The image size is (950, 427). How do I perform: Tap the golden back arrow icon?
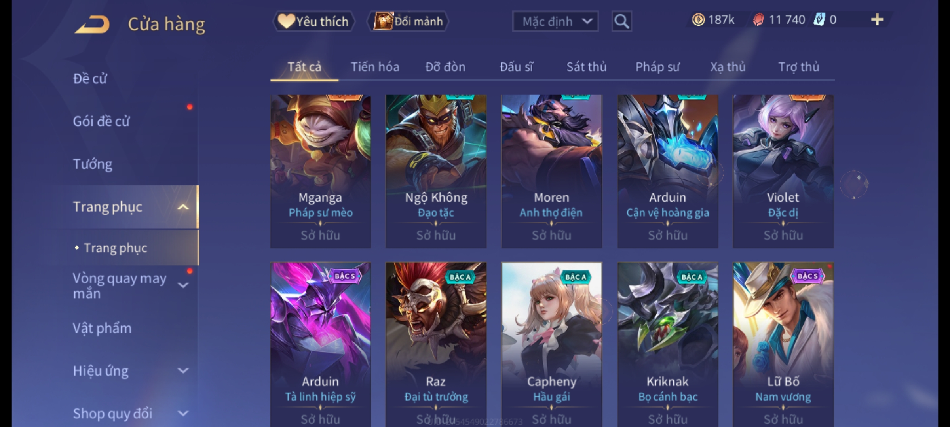pos(92,25)
